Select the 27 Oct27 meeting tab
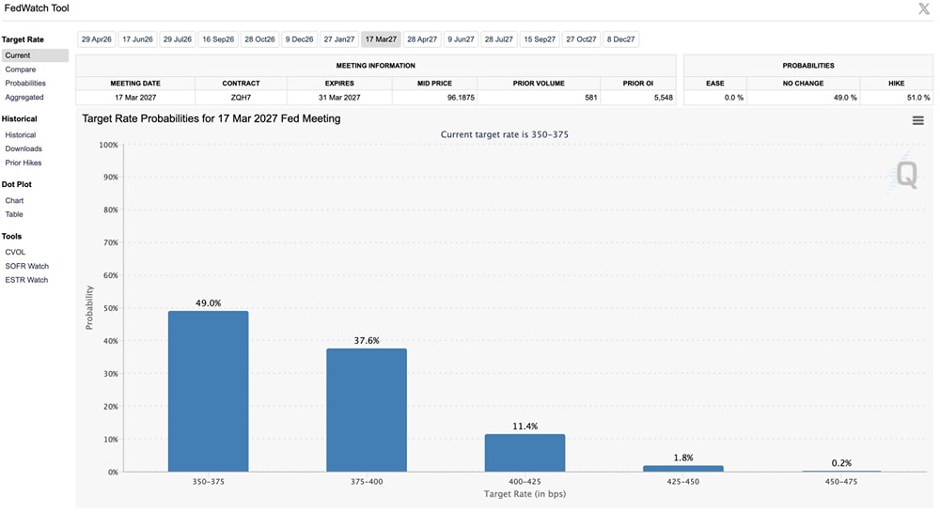 click(x=581, y=39)
